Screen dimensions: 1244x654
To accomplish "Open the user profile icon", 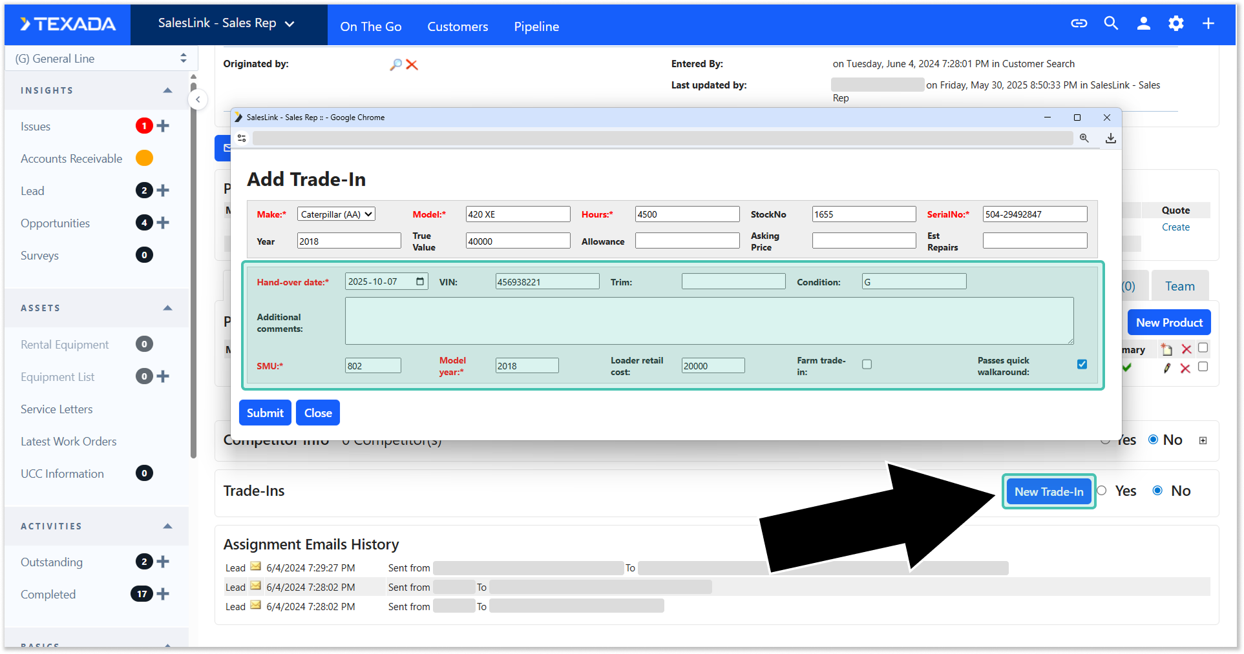I will point(1143,24).
